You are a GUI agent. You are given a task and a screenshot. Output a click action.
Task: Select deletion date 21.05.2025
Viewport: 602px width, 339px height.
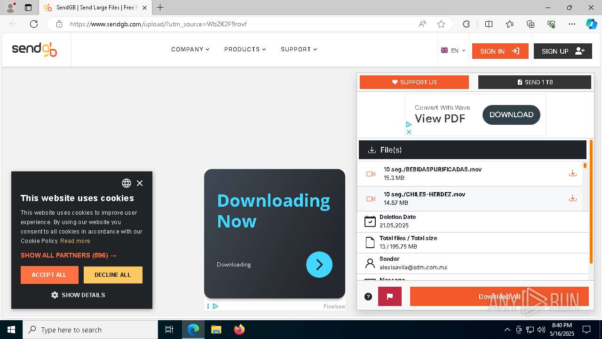coord(394,226)
